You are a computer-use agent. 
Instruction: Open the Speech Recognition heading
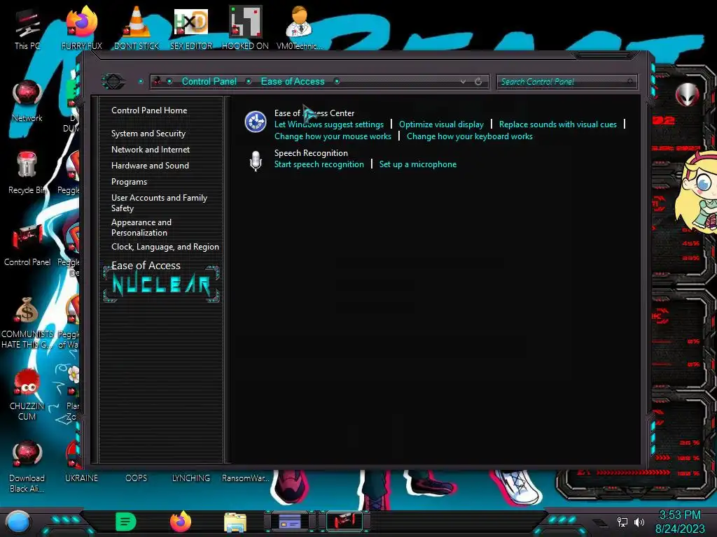coord(311,153)
